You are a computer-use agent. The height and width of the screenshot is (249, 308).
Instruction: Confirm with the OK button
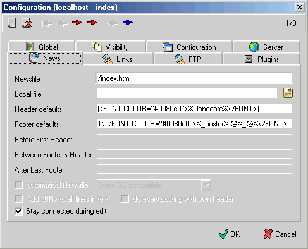tap(229, 234)
